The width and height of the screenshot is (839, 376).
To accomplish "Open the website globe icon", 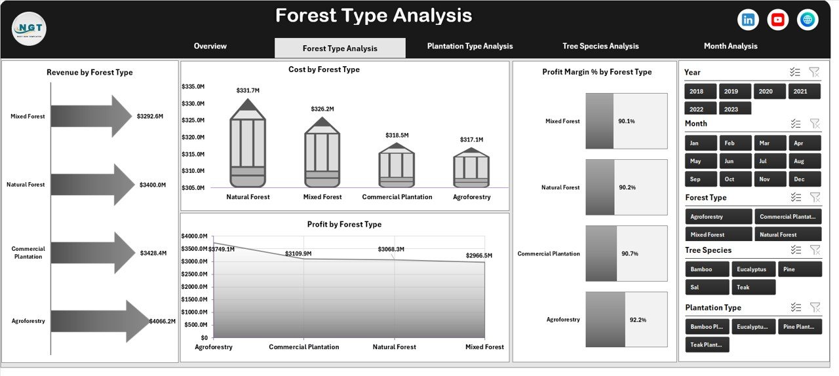I will (808, 20).
